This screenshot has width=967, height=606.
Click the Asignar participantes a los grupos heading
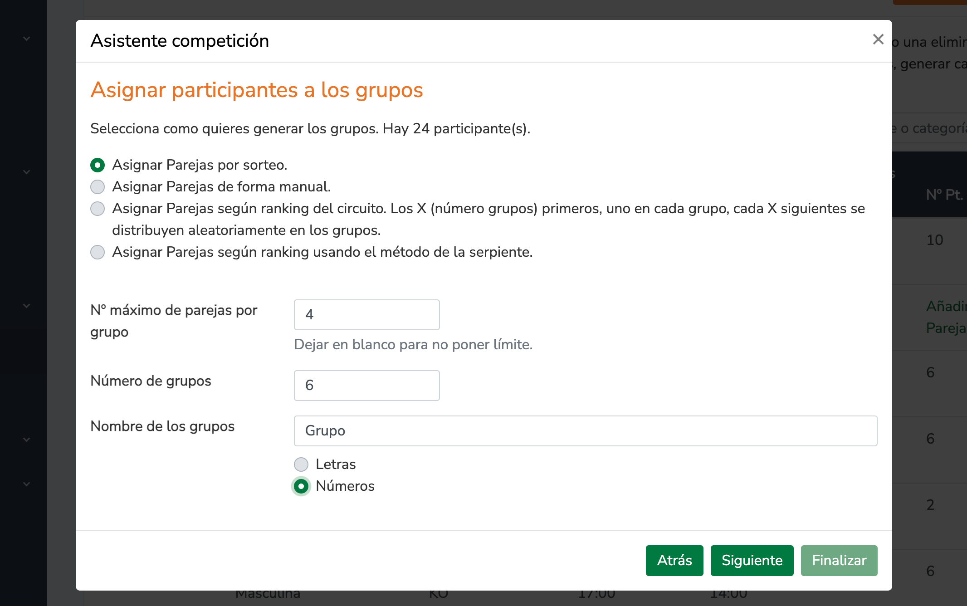pos(256,90)
